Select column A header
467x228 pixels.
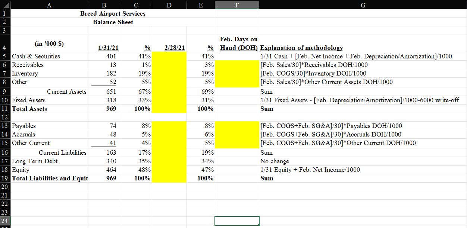pos(50,5)
